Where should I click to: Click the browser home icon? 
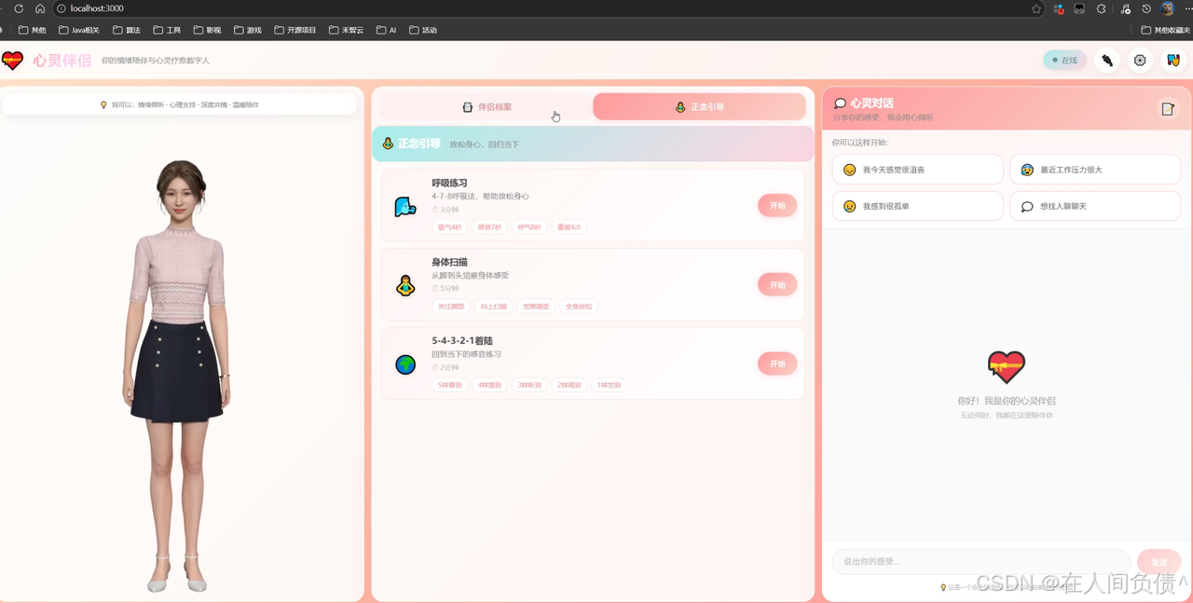click(x=40, y=8)
